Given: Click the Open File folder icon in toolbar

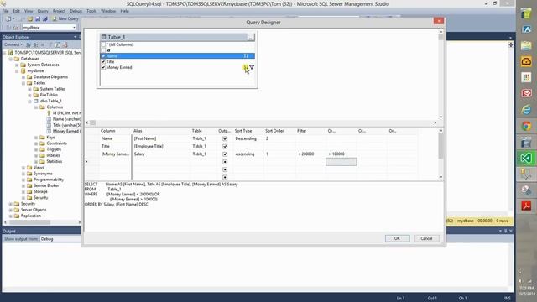Looking at the screenshot, I should [x=30, y=18].
